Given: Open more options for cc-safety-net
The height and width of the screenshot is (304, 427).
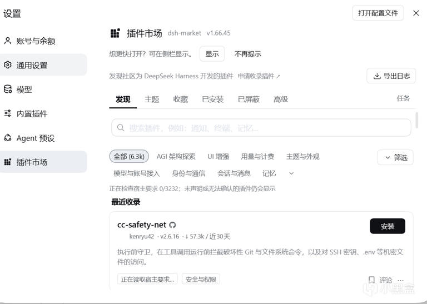Looking at the screenshot, I should (x=400, y=280).
